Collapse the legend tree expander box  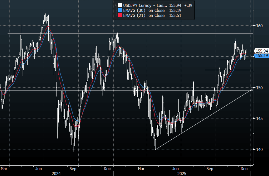(x=116, y=5)
